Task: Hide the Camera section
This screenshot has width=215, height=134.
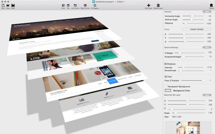Action: [207, 12]
